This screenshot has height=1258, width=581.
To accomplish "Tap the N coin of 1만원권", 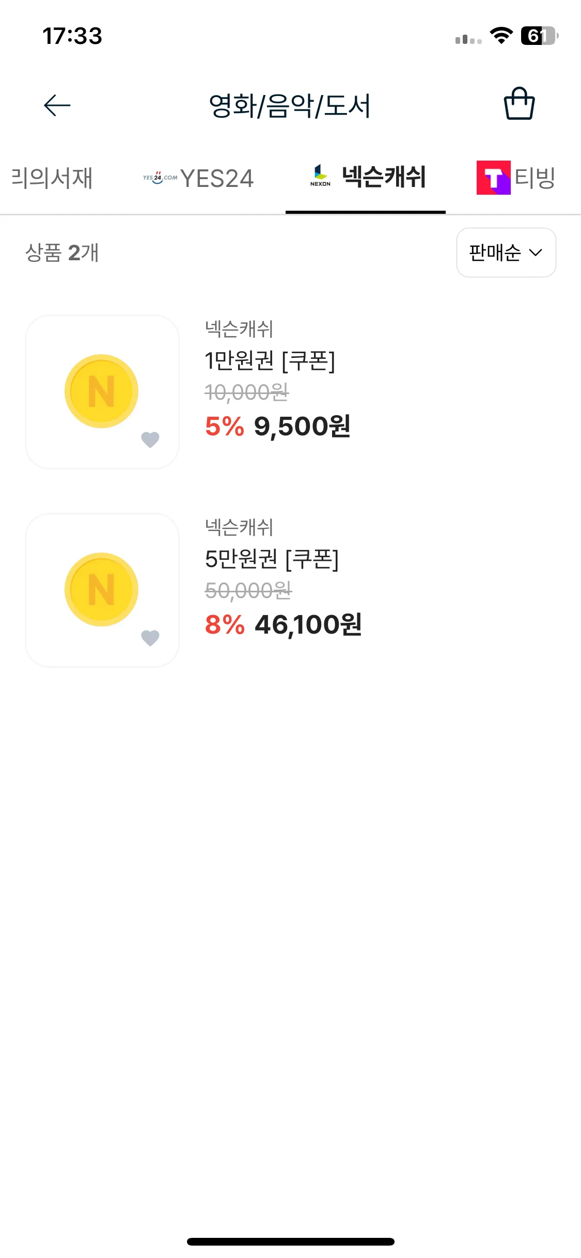I will [101, 391].
